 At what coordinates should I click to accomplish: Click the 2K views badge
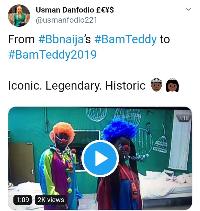coord(51,200)
